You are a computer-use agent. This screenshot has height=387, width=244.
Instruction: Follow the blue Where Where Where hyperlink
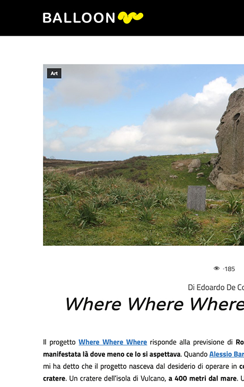pos(113,342)
